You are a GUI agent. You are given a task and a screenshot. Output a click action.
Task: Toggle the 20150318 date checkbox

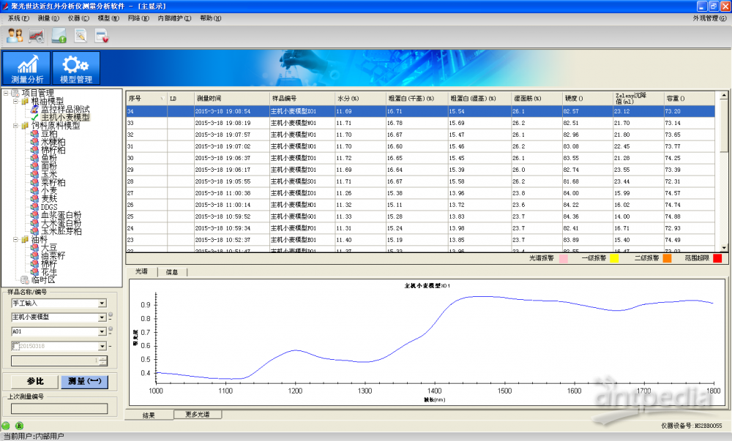click(x=15, y=345)
